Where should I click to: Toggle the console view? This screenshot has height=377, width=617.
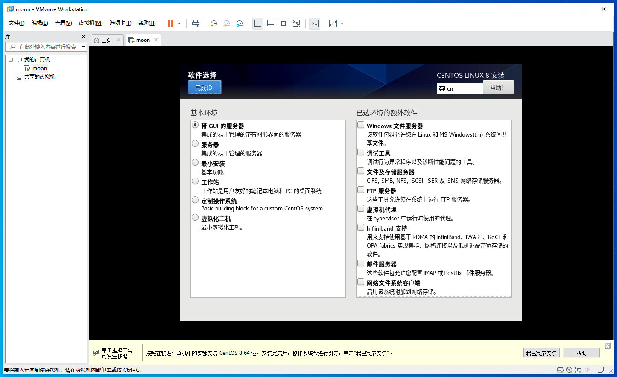coord(315,23)
